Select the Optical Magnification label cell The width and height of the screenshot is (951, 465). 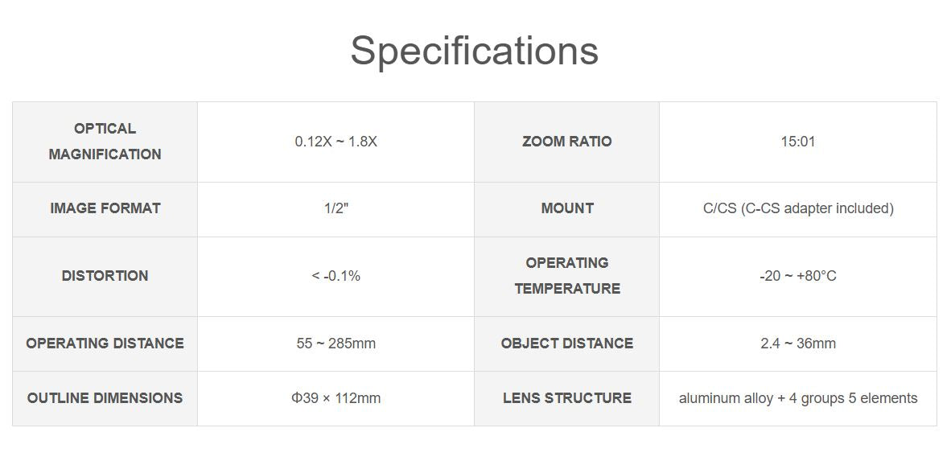click(x=105, y=142)
